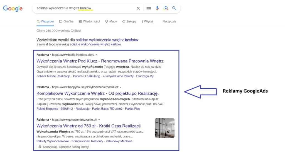Open ad Kompleksowe Wykończenie Wnętrz
285x152 pixels.
tap(98, 93)
